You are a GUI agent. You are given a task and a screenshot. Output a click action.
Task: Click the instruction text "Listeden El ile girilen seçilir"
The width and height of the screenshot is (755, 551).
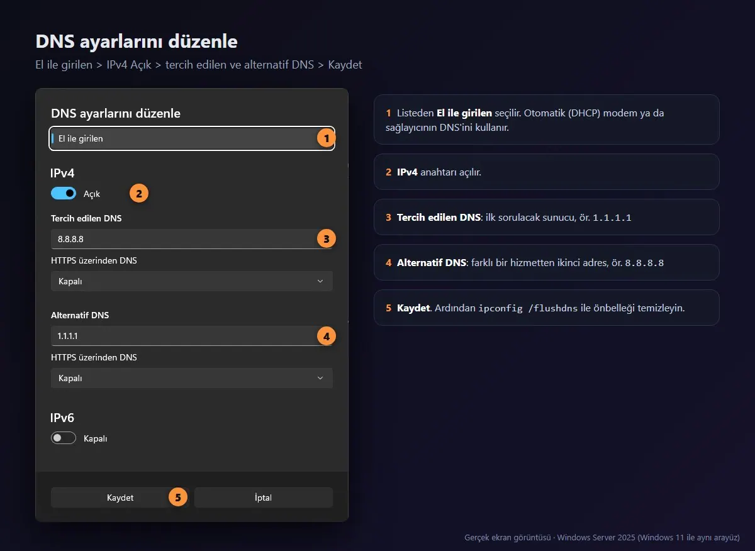[459, 113]
